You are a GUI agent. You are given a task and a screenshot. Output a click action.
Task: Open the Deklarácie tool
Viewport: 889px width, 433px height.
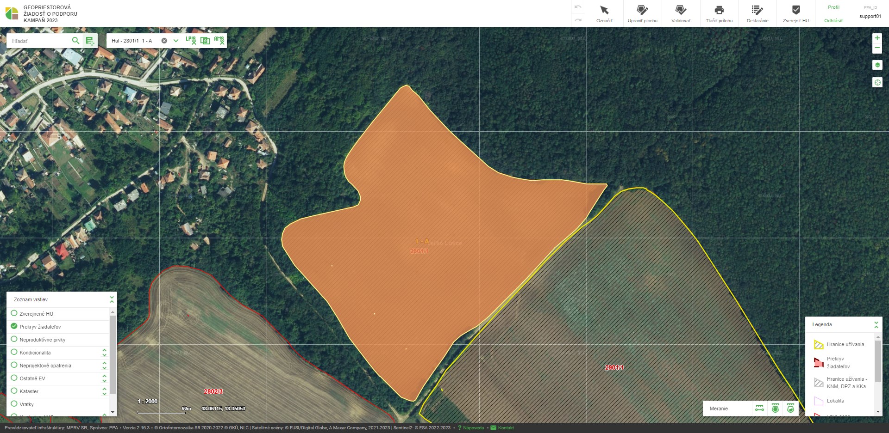[x=758, y=13]
